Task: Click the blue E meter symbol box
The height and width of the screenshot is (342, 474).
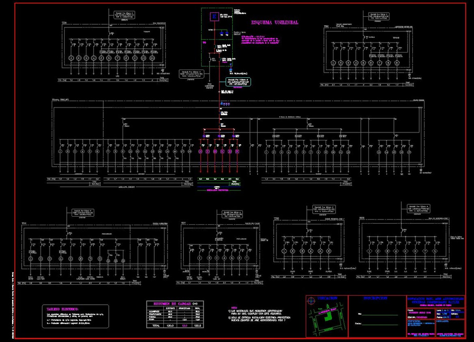Action: tap(214, 17)
